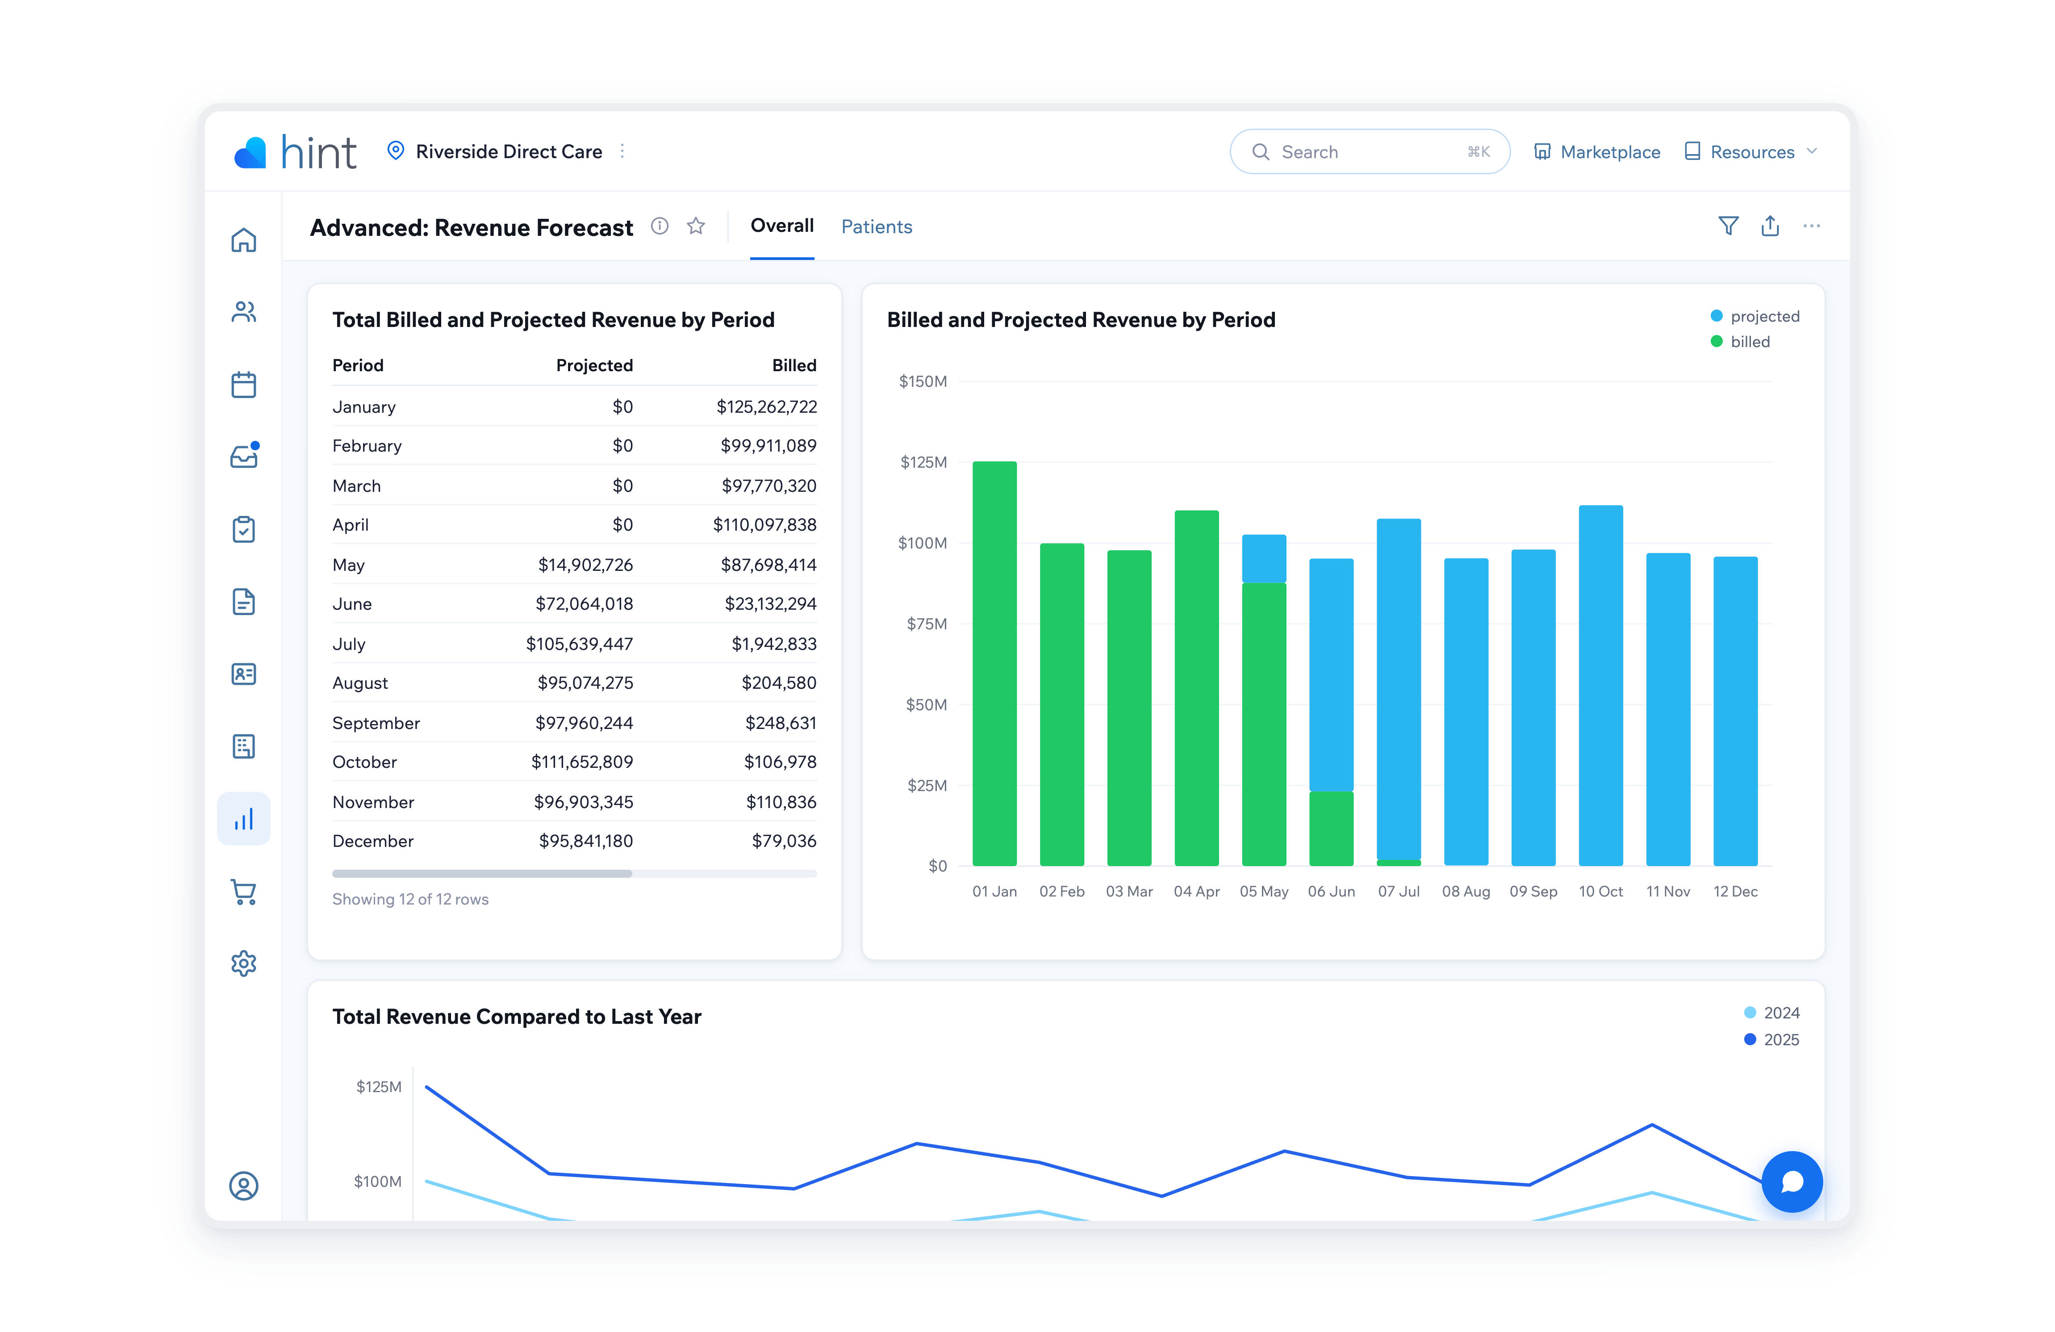Expand the Resources dropdown
The height and width of the screenshot is (1332, 2055).
click(x=1751, y=152)
